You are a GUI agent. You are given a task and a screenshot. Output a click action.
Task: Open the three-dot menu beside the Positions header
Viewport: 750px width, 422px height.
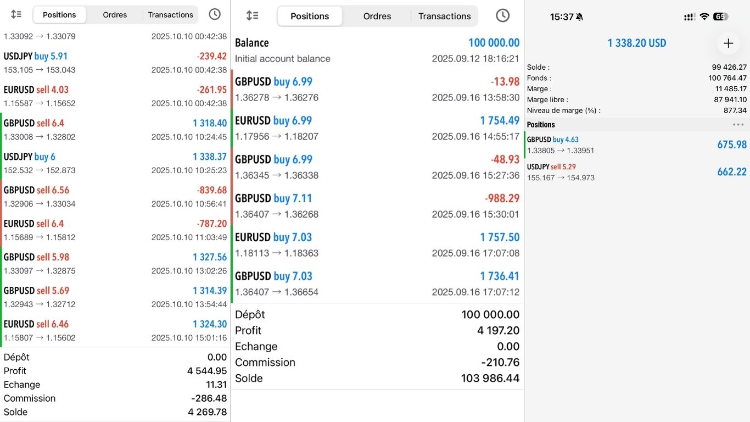[x=738, y=125]
